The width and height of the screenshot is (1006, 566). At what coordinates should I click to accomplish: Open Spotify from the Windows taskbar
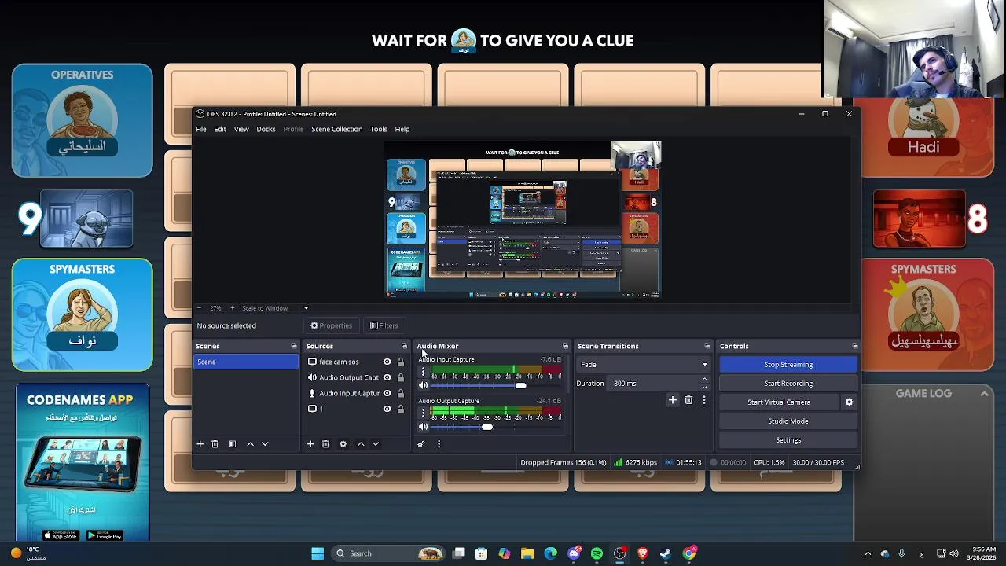coord(597,553)
